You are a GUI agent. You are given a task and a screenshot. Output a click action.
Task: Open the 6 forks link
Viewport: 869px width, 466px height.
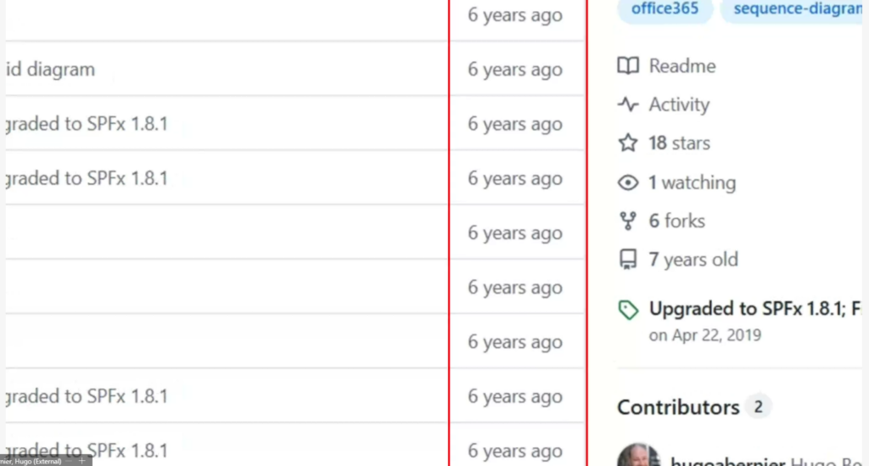[x=676, y=221]
